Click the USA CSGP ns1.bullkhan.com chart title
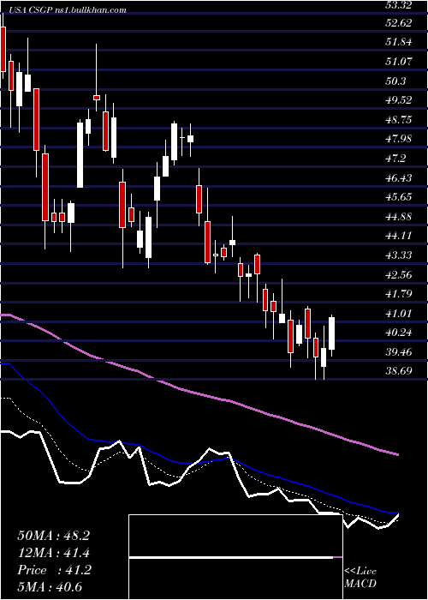 coord(66,10)
